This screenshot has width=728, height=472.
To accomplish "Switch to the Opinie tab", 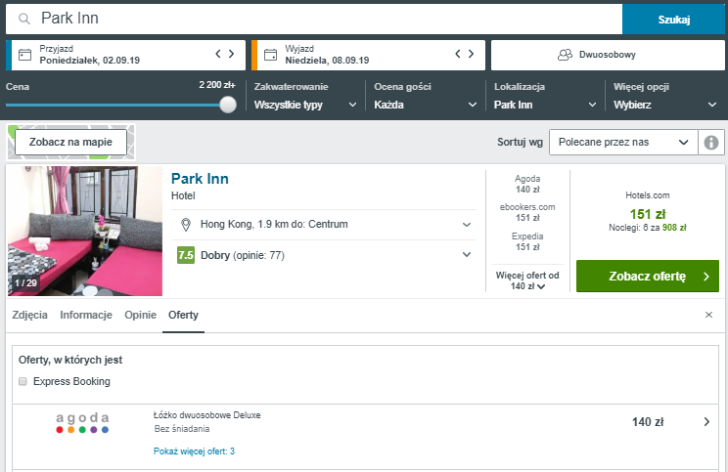I will (140, 315).
